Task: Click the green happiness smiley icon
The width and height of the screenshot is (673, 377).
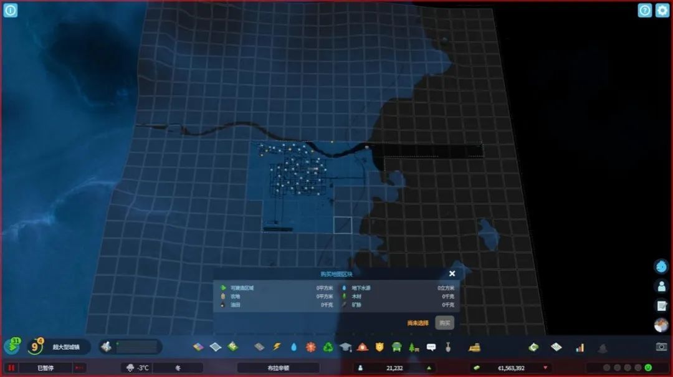Action: tap(648, 368)
